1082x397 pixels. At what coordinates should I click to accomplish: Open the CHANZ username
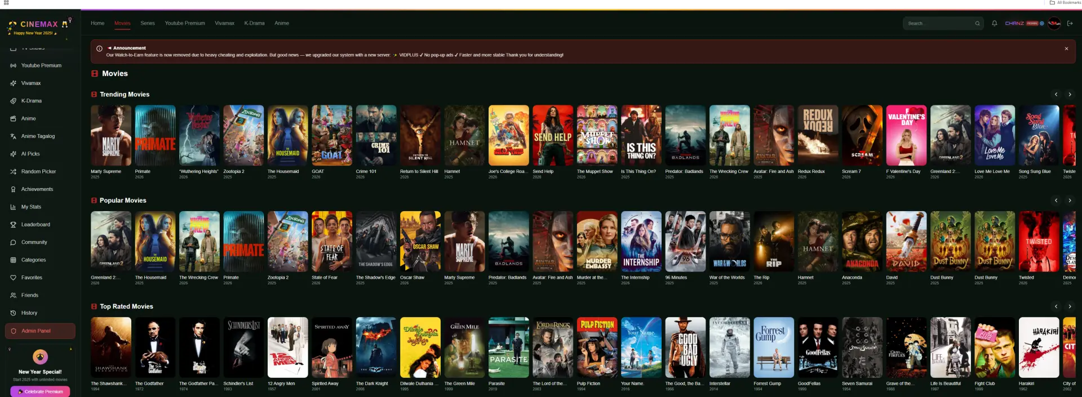click(x=1014, y=24)
